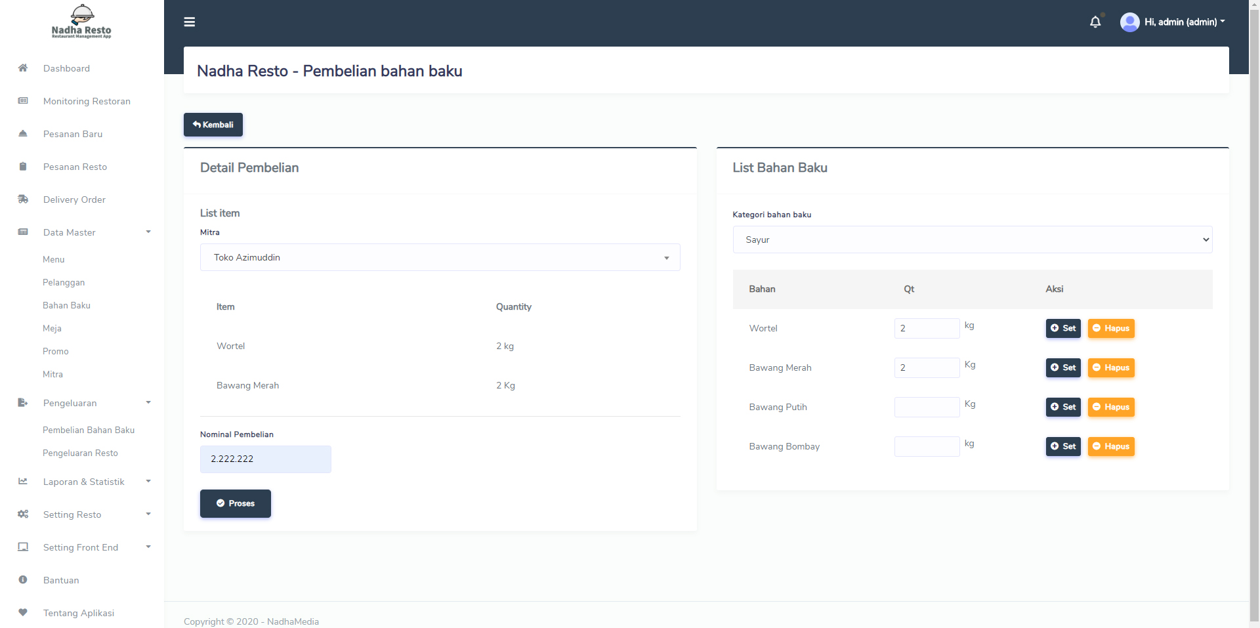Click the Tentang Aplikasi heart icon

(x=23, y=612)
